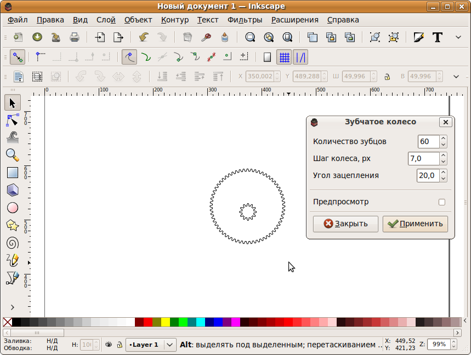471x355 pixels.
Task: Open the Контур menu
Action: (175, 20)
